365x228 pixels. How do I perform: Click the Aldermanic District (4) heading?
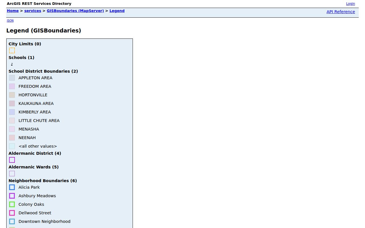(35, 153)
